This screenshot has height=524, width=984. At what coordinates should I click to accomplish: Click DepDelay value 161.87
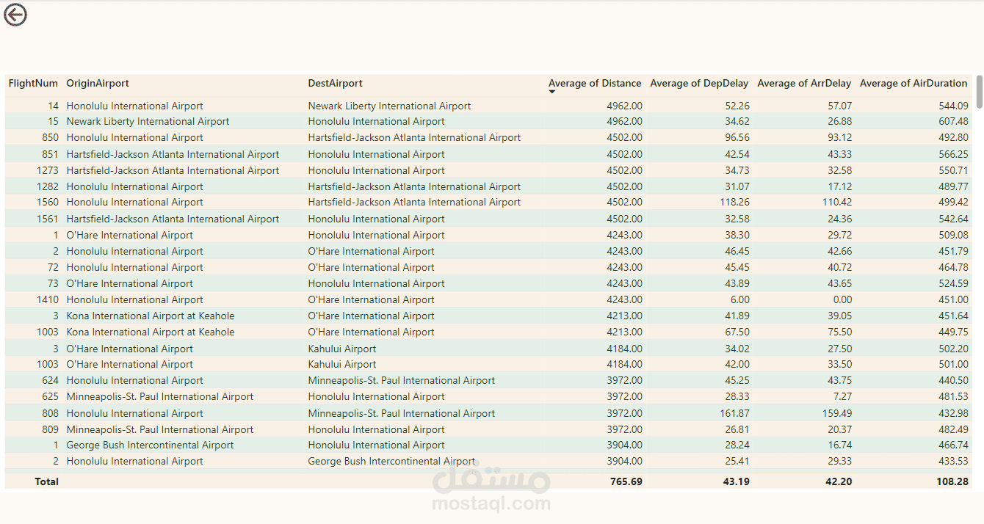(x=734, y=413)
